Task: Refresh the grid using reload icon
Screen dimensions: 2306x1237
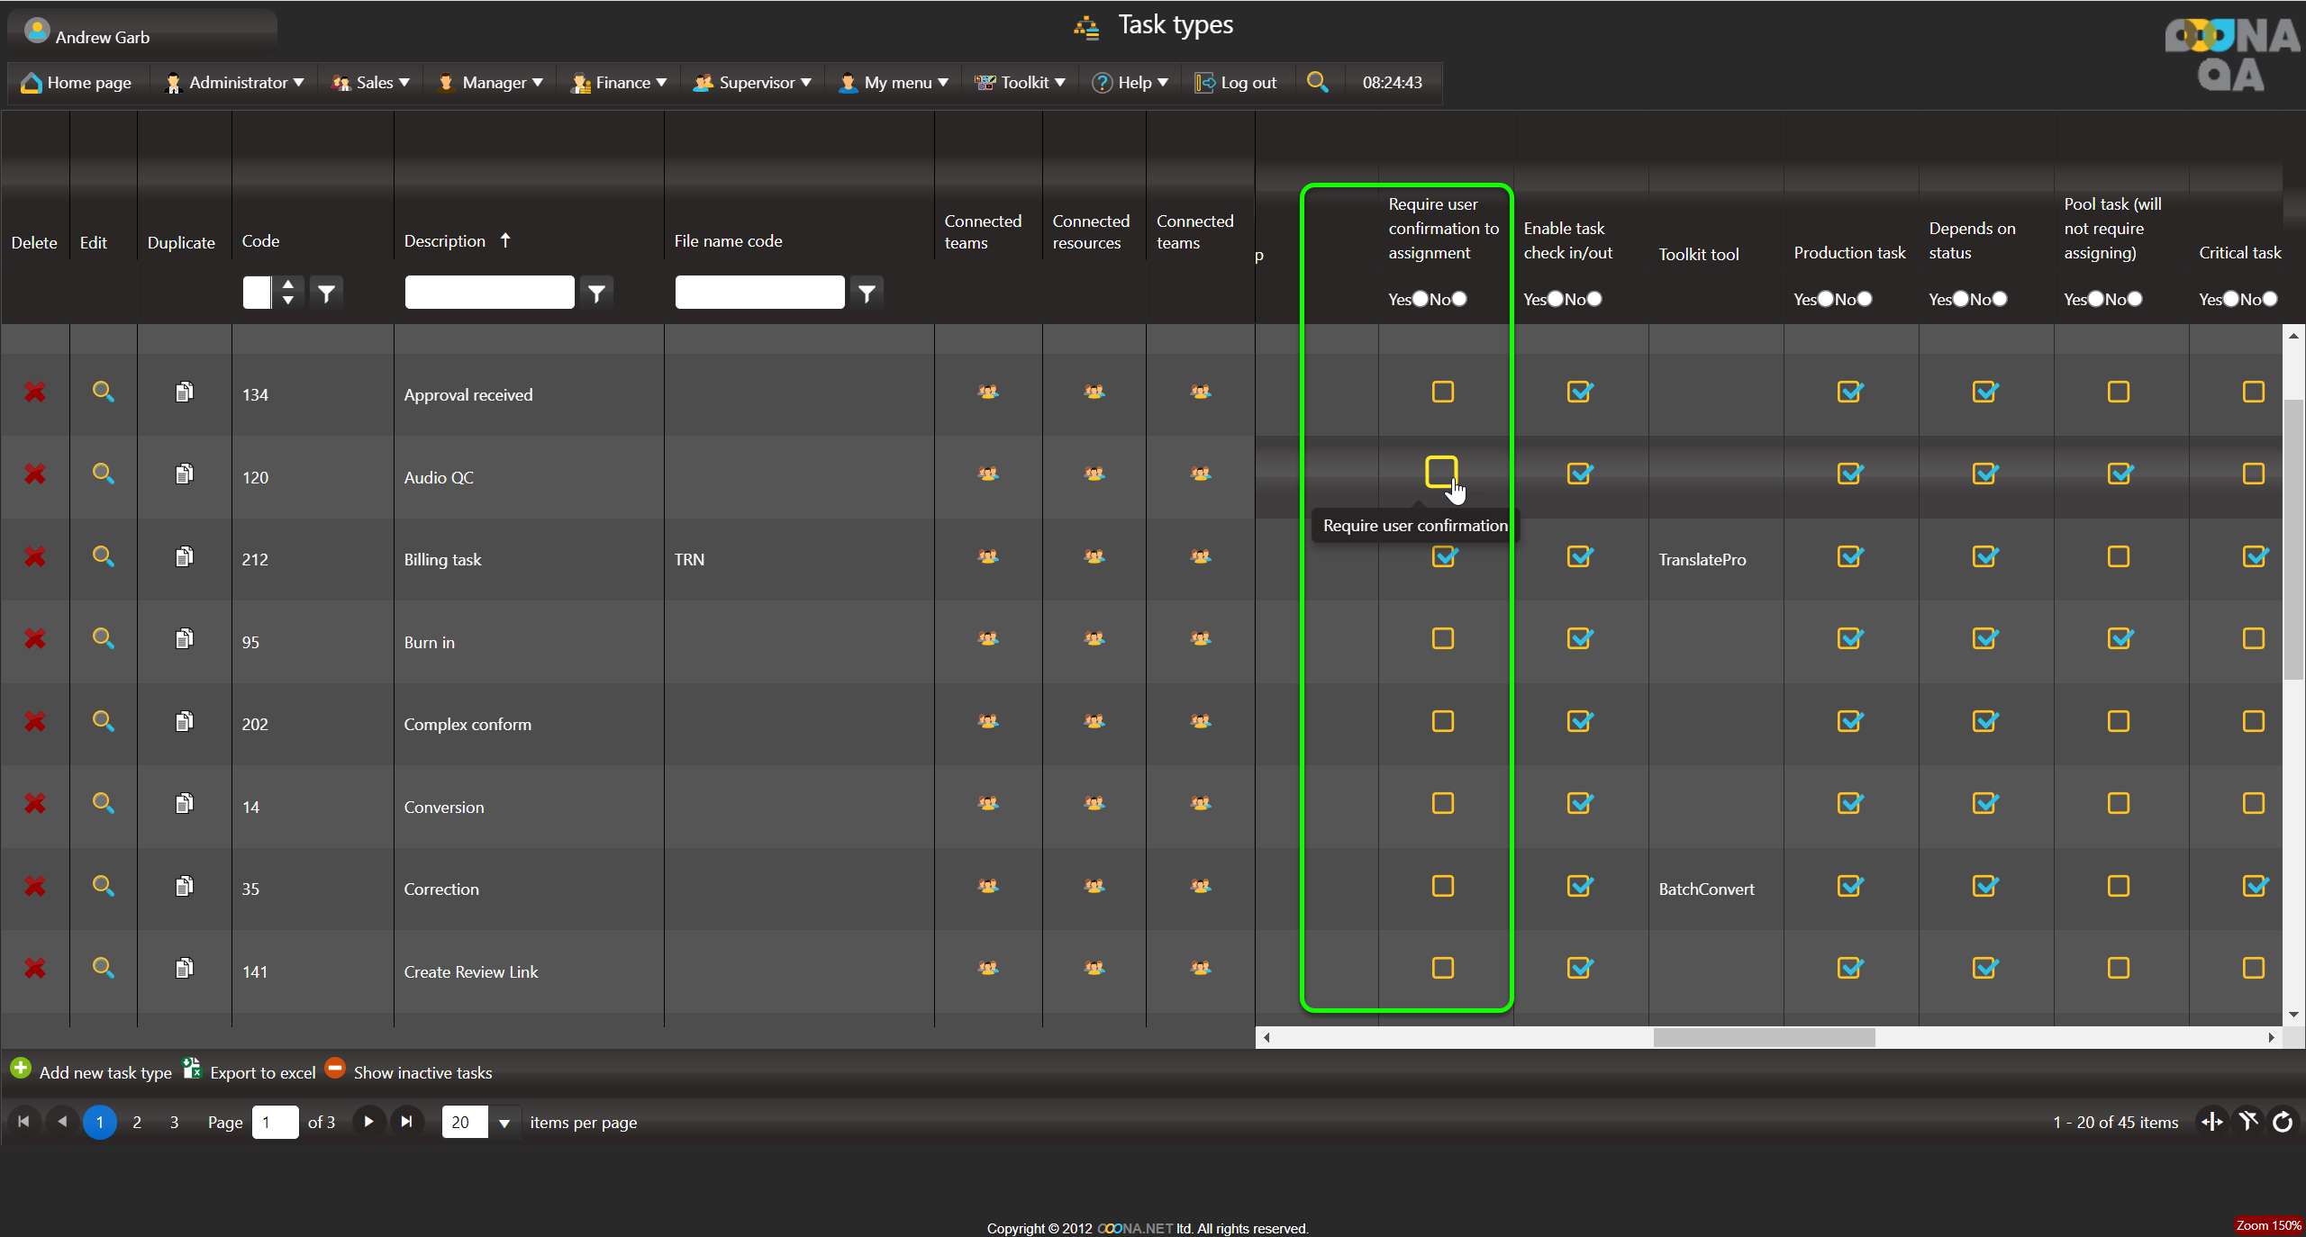Action: click(2283, 1122)
